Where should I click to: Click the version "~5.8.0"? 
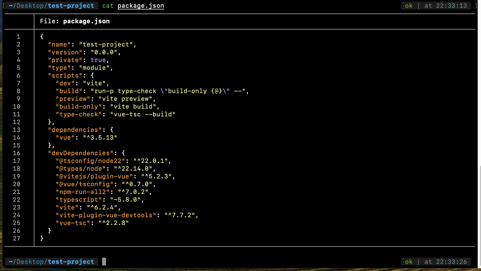(125, 200)
